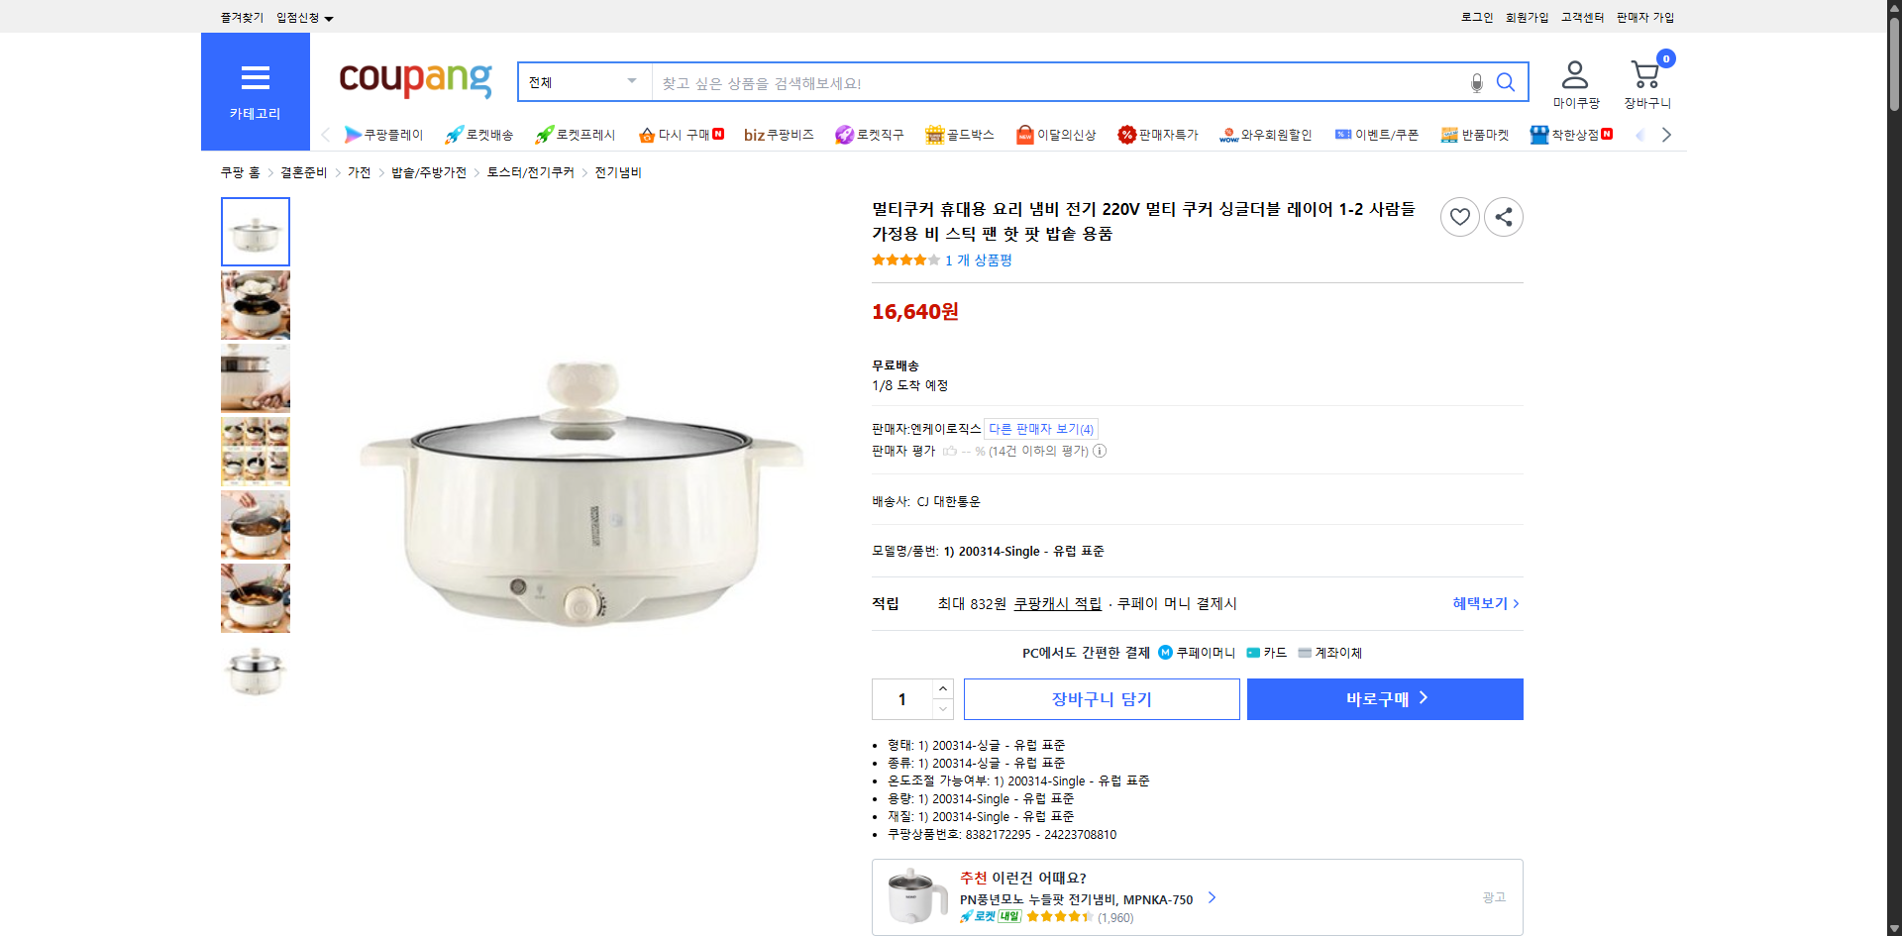Open 골드박스 from the navigation bar

[x=958, y=134]
